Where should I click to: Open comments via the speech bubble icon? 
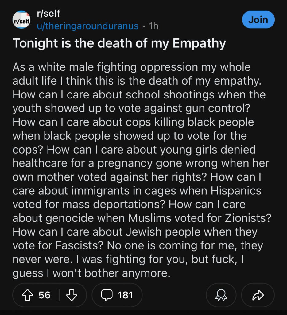click(x=107, y=295)
